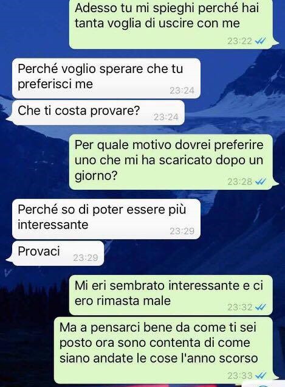The image size is (285, 387).
Task: Click the 23:33 timestamp on the last message
Action: point(239,376)
